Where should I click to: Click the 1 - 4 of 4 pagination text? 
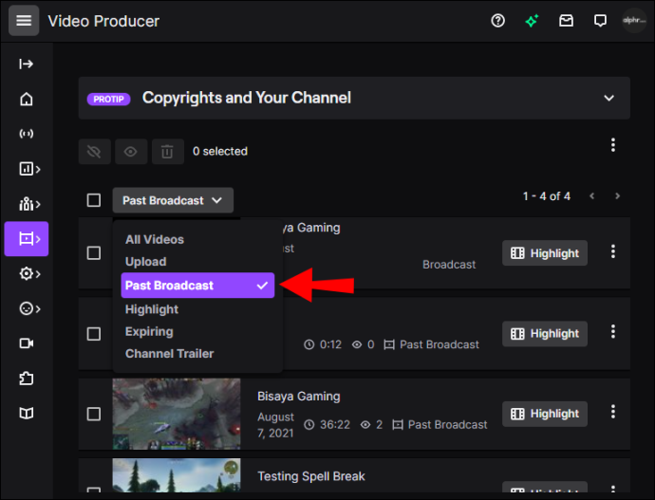pyautogui.click(x=547, y=196)
